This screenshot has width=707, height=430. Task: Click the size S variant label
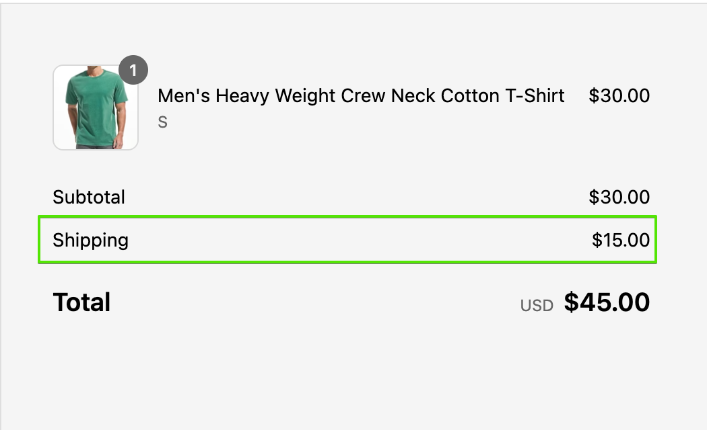click(x=163, y=122)
